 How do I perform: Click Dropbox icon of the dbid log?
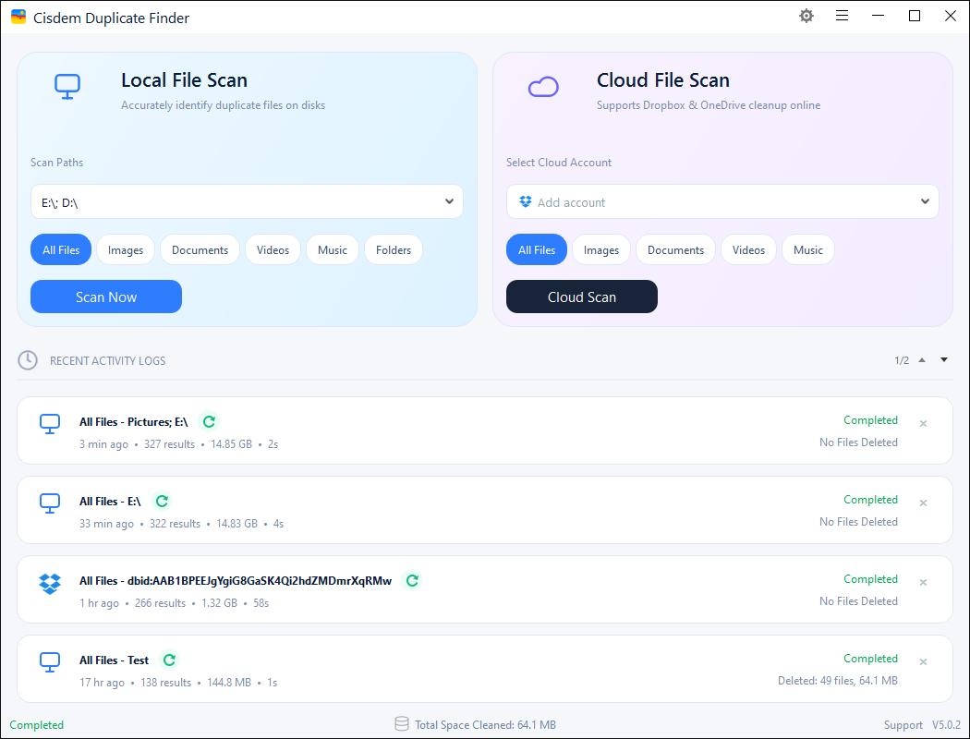[50, 583]
